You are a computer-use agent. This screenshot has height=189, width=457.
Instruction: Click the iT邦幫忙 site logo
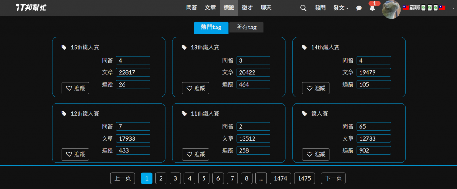coord(31,8)
